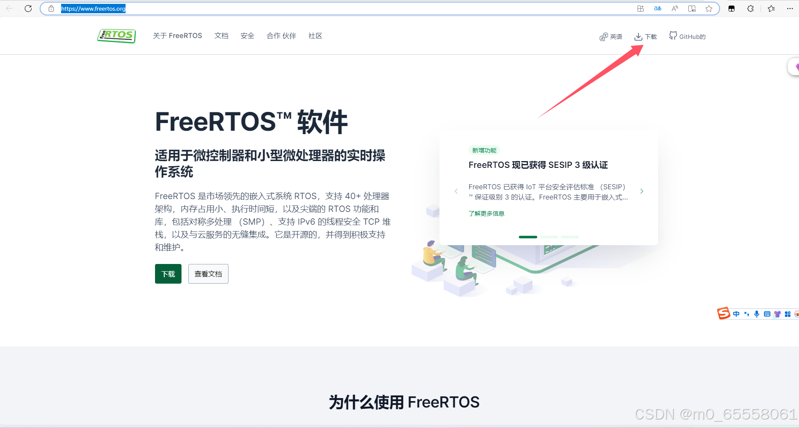Viewport: 799px width, 428px height.
Task: Enter immersive reader mode
Action: 692,8
